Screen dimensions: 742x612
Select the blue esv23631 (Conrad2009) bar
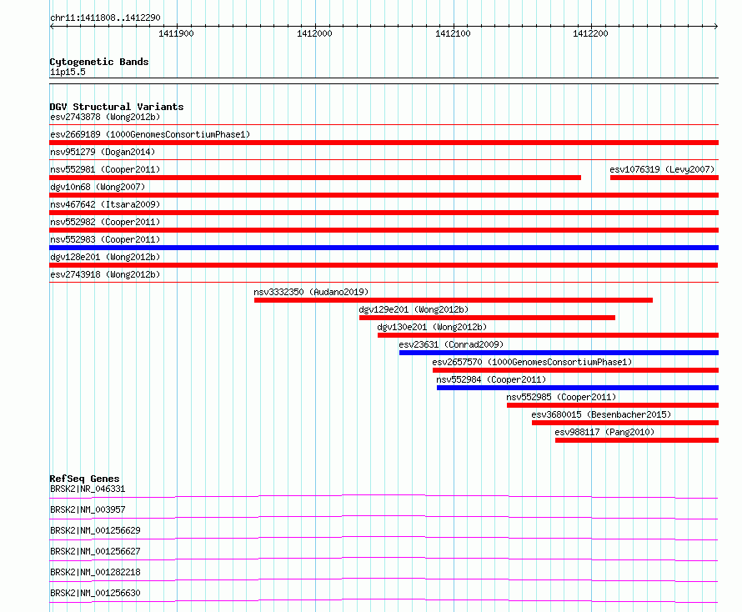click(559, 353)
